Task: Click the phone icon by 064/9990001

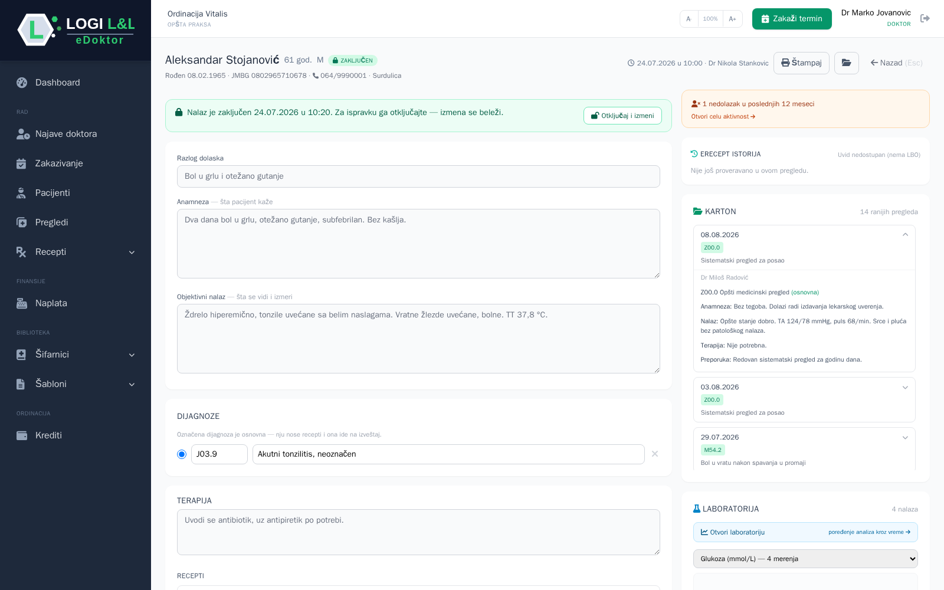Action: (316, 76)
